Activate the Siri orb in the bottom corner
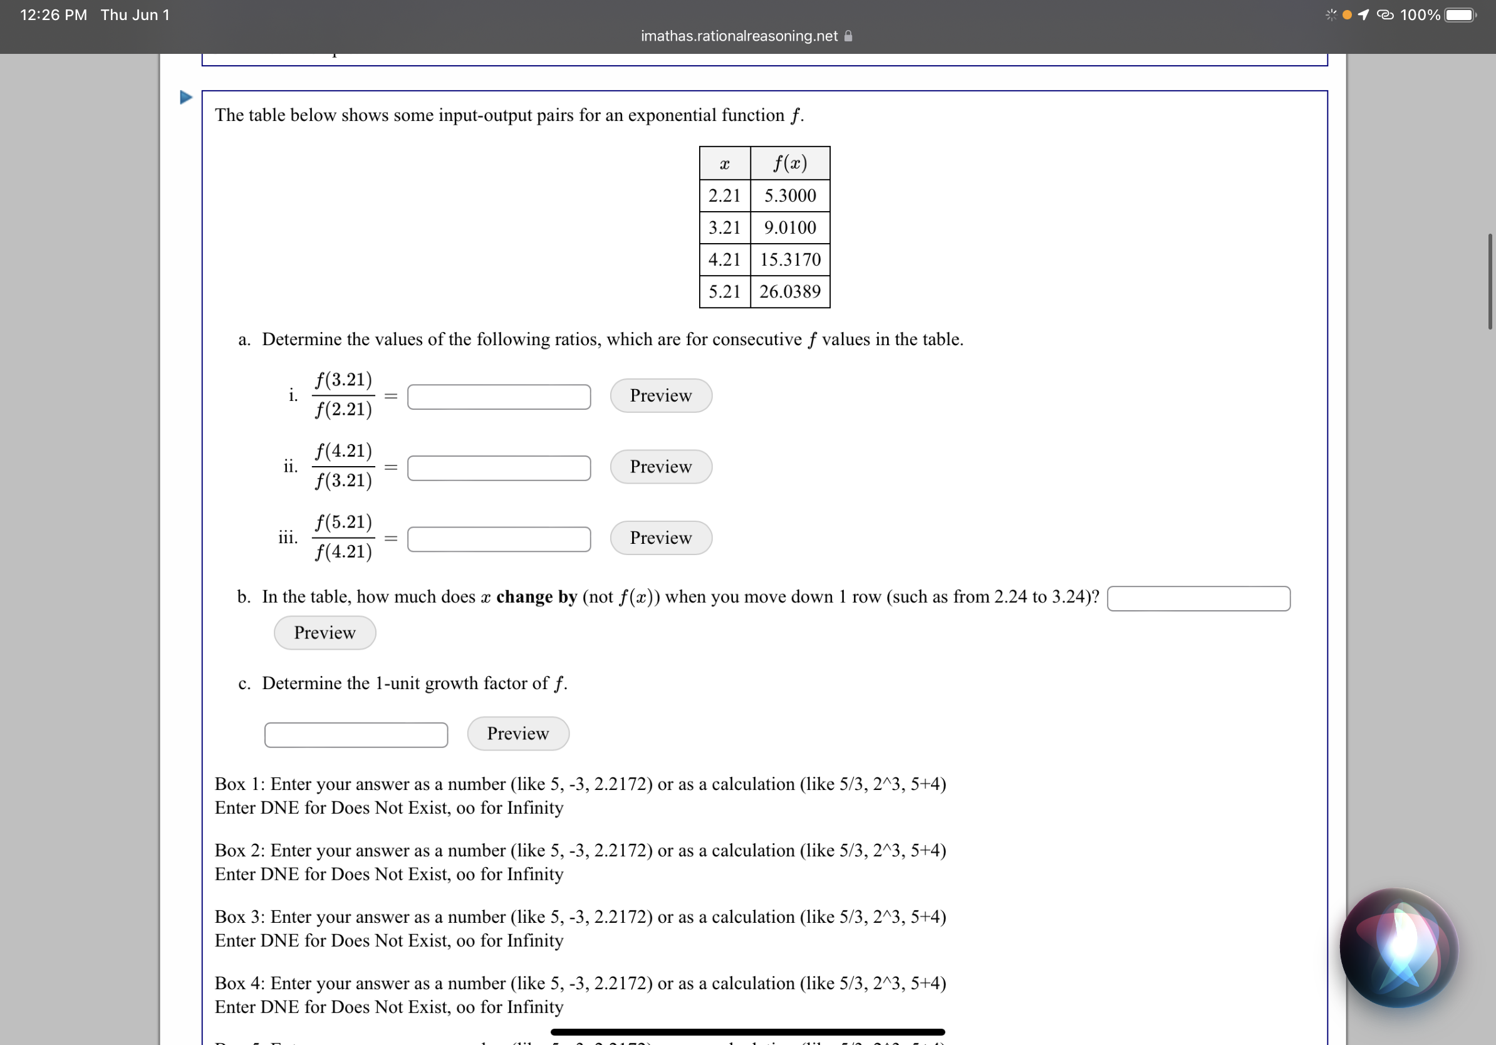 point(1400,948)
